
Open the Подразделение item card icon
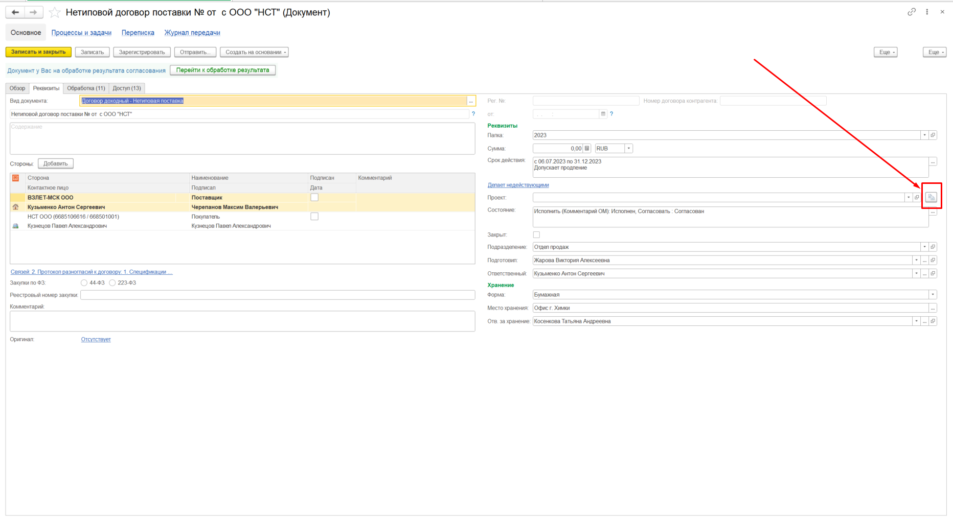[933, 247]
